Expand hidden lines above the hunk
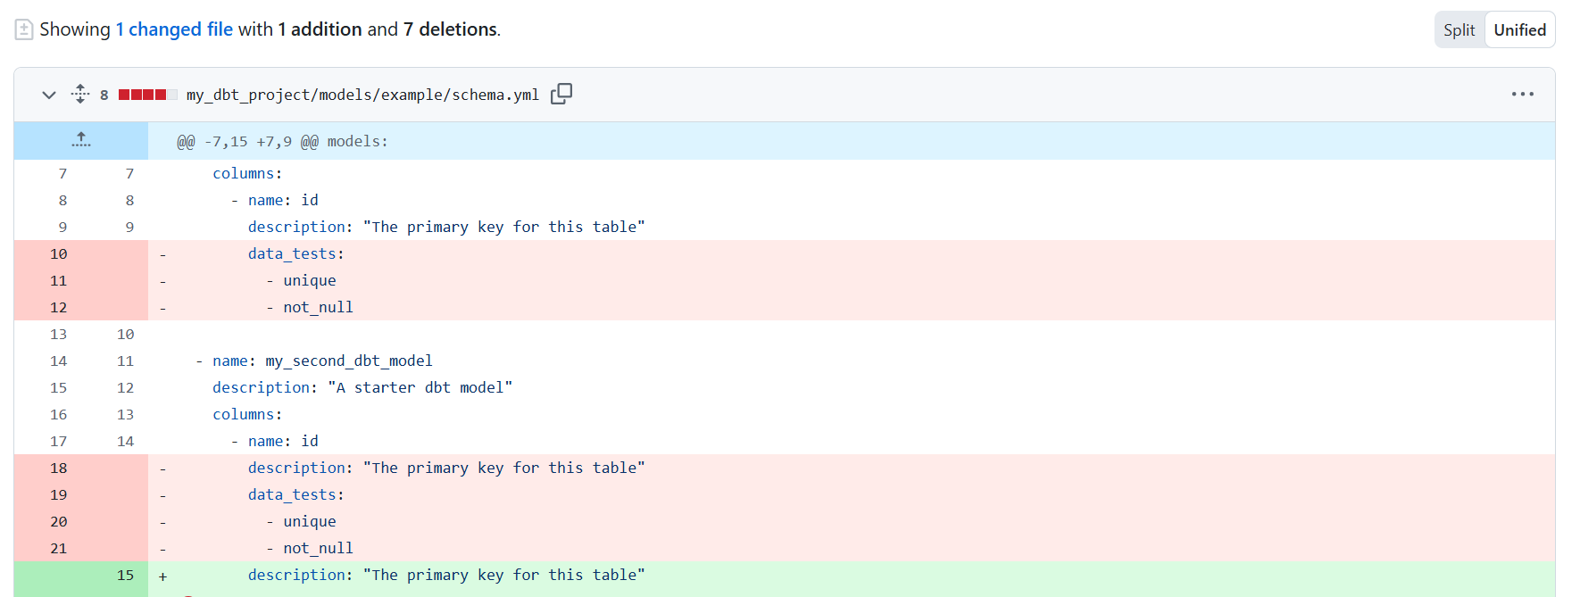Image resolution: width=1580 pixels, height=597 pixels. (x=81, y=140)
